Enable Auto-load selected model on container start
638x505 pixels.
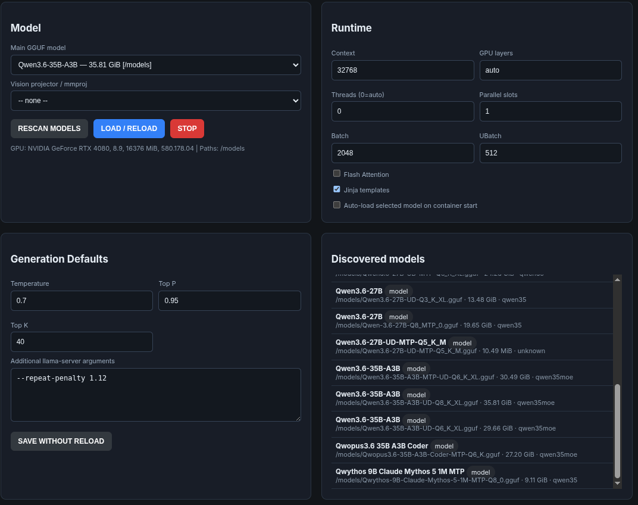[336, 205]
